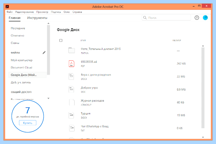Open the Файл menu
Image resolution: width=216 pixels, height=144 pixels.
coord(9,12)
